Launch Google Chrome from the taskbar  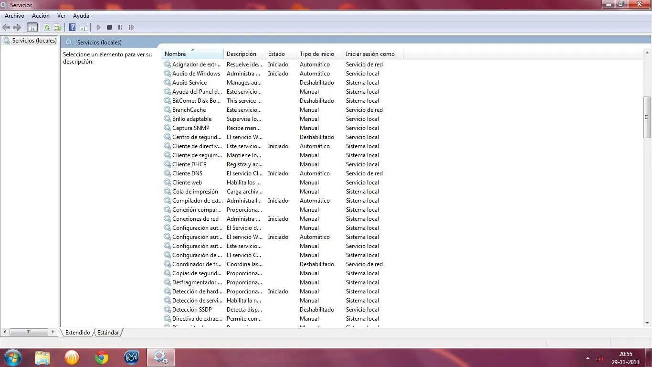pyautogui.click(x=102, y=357)
